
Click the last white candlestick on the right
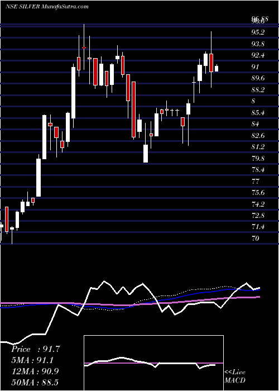point(217,69)
